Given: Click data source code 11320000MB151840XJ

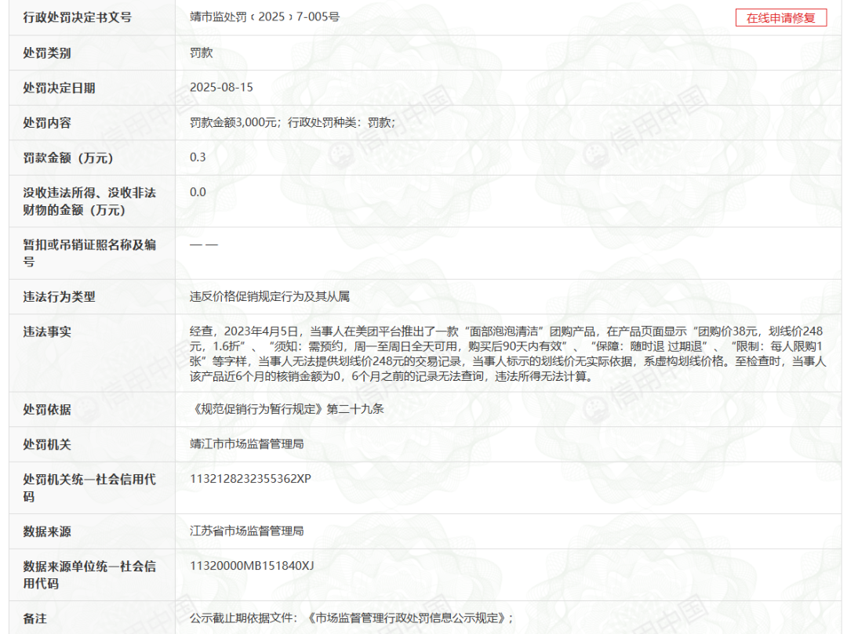Looking at the screenshot, I should (252, 566).
